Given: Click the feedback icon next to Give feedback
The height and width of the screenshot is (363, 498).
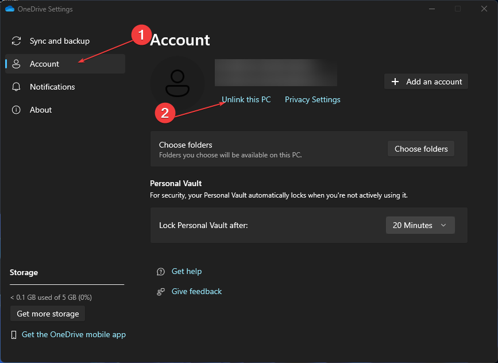Looking at the screenshot, I should pyautogui.click(x=160, y=291).
